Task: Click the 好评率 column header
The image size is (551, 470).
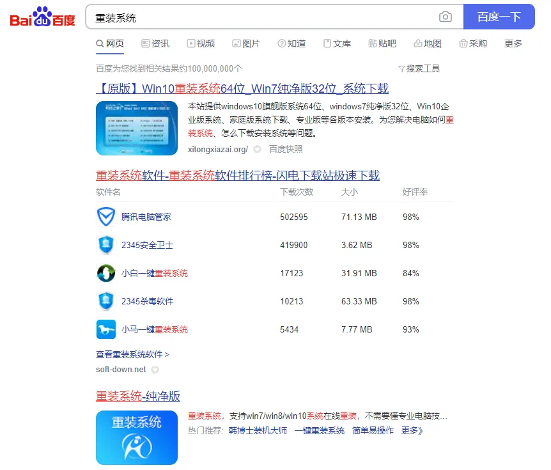Action: [x=415, y=192]
